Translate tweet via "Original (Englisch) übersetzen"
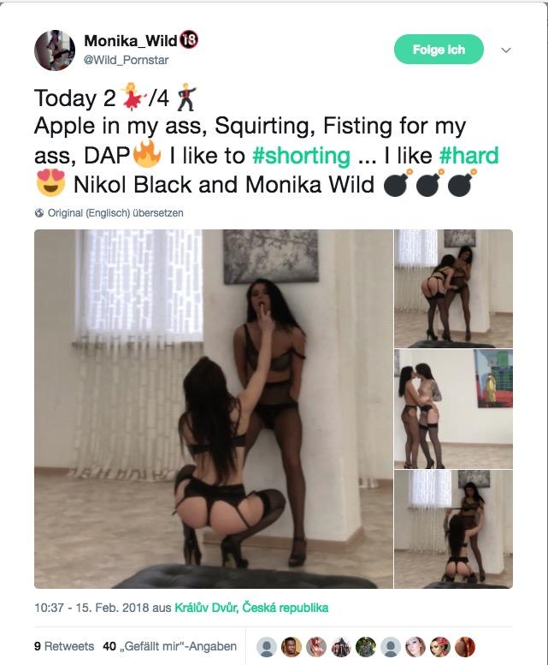 (x=115, y=213)
